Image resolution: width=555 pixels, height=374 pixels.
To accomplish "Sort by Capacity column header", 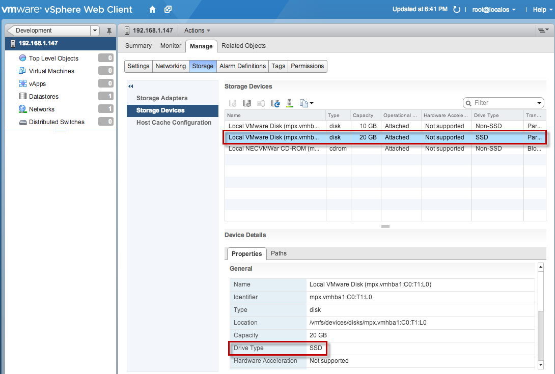I will point(366,116).
